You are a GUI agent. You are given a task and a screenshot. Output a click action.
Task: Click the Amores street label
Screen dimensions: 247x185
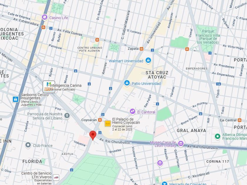coord(104,68)
